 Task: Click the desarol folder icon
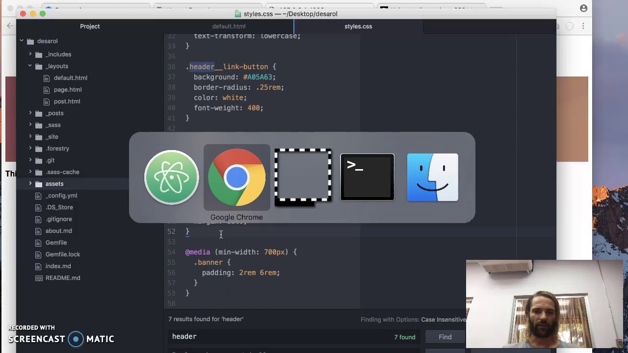tap(30, 41)
